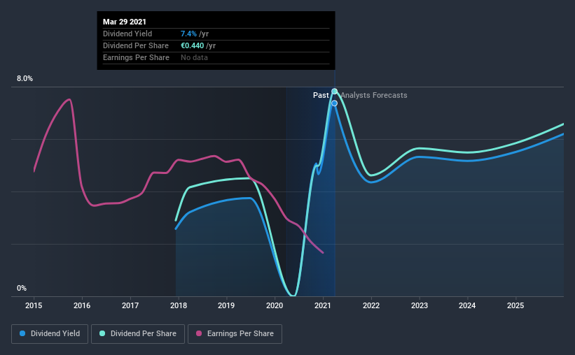Click the Analysts Forecasts label
Screen dimensions: 575x355
pyautogui.click(x=374, y=95)
